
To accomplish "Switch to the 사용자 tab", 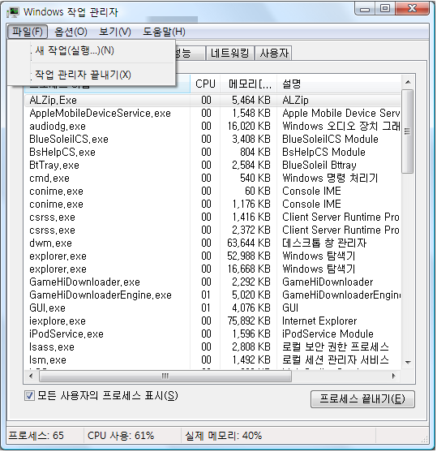I will [274, 53].
